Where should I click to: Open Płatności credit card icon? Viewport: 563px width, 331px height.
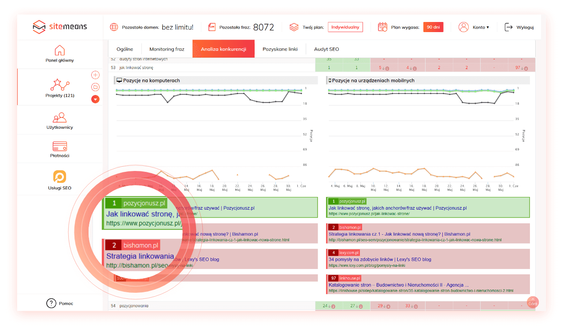point(59,145)
